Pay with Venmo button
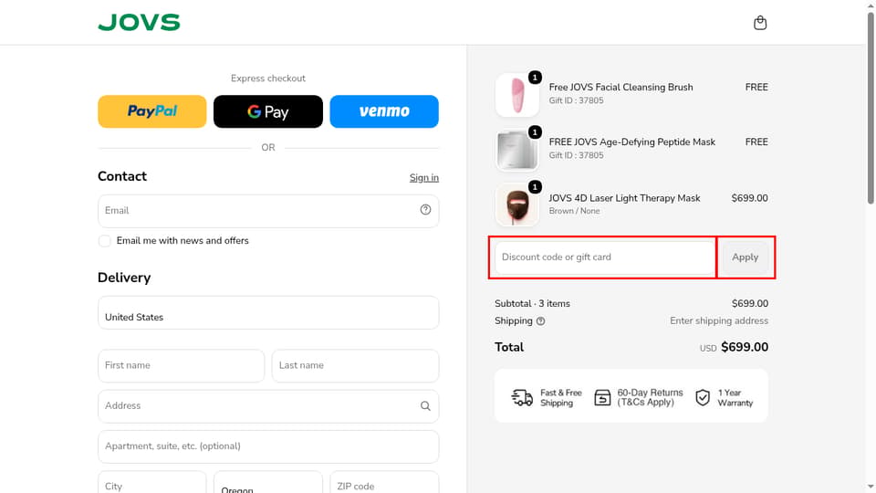The image size is (876, 493). [x=384, y=111]
